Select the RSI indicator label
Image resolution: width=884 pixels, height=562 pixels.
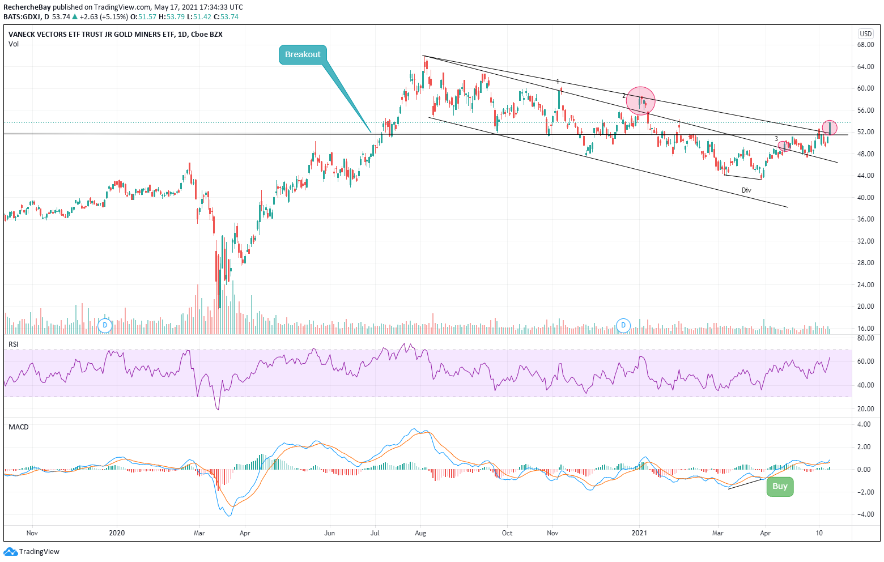(14, 344)
